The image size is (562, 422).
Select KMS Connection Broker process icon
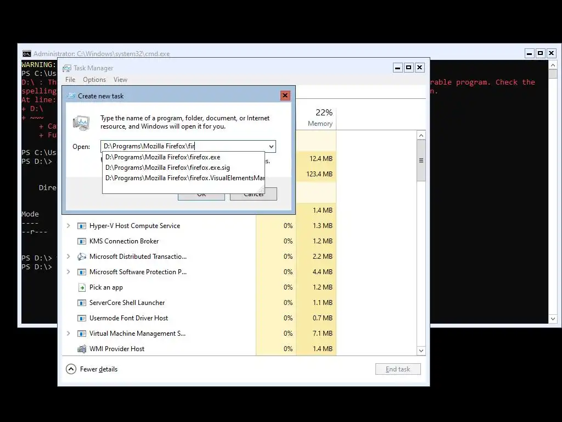(82, 241)
